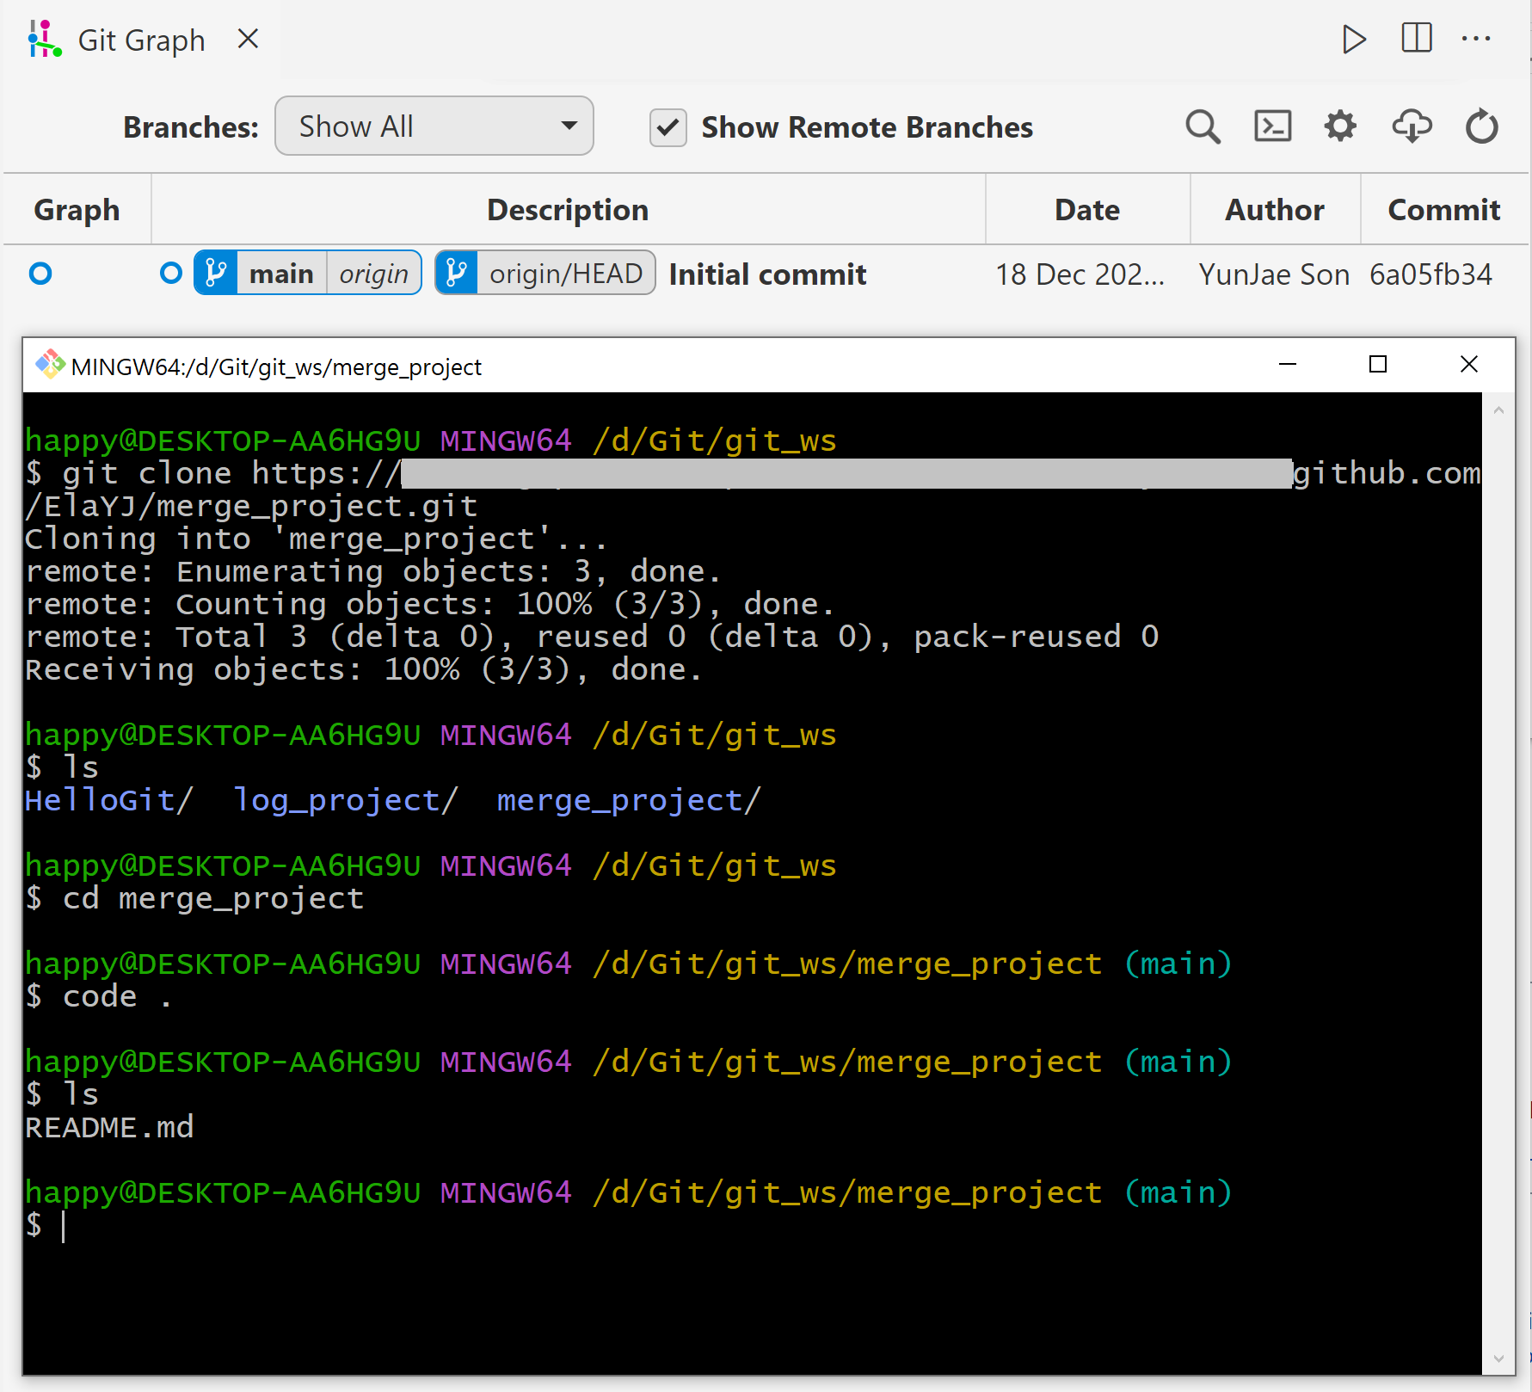Click the branch icon on the main label
This screenshot has height=1392, width=1532.
[216, 274]
